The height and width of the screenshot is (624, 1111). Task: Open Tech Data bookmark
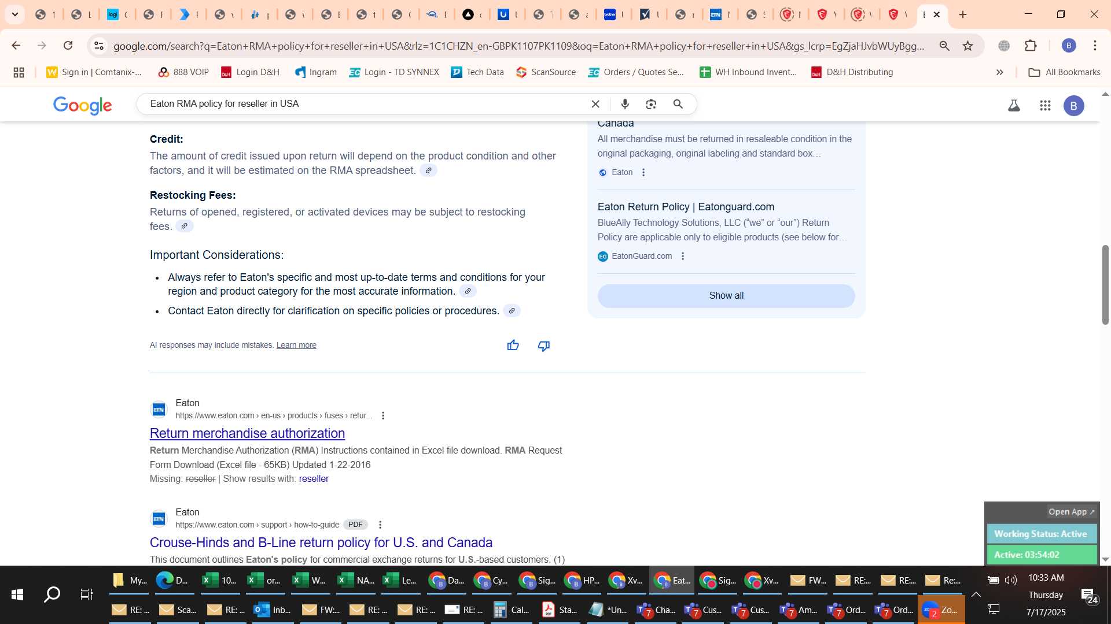477,72
